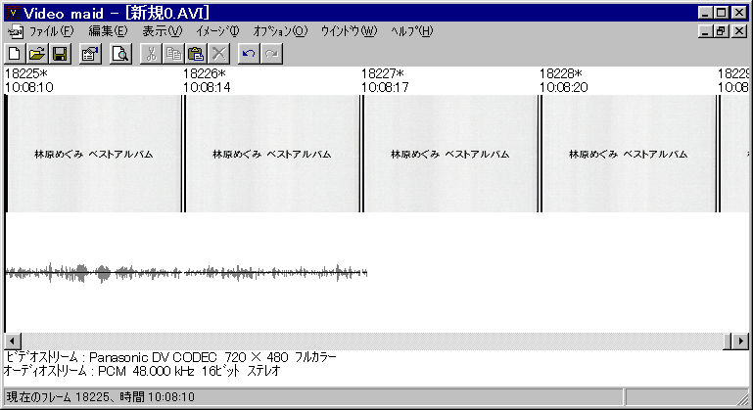Open the ファイル(F) menu
This screenshot has height=410, width=753.
point(50,31)
